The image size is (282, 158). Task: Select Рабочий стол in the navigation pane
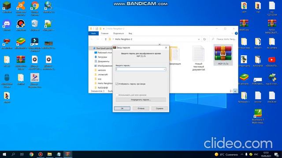pos(103,53)
